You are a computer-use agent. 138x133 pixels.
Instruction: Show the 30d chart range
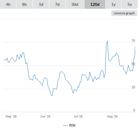(75, 4)
